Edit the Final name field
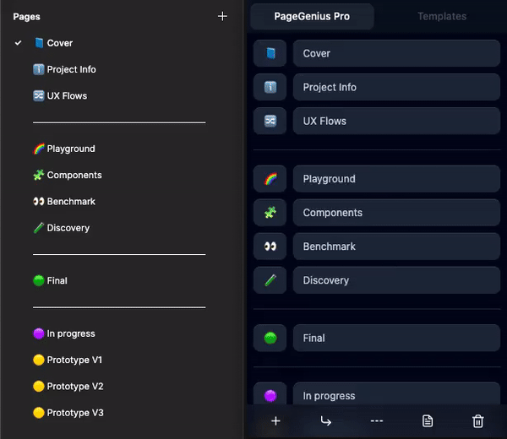Screen dimensions: 507x439 pyautogui.click(x=396, y=338)
